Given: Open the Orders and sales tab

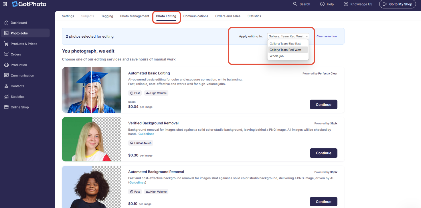Looking at the screenshot, I should click(x=228, y=16).
